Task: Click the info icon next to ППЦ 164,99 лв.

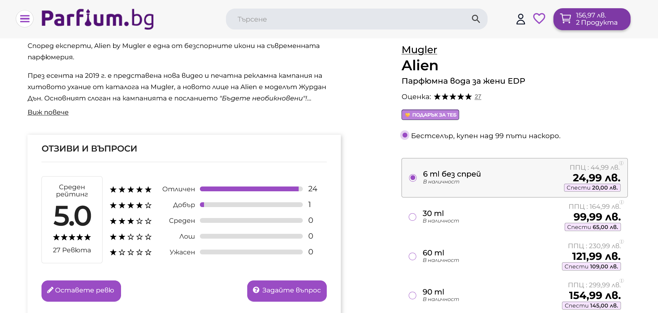Action: tap(622, 202)
